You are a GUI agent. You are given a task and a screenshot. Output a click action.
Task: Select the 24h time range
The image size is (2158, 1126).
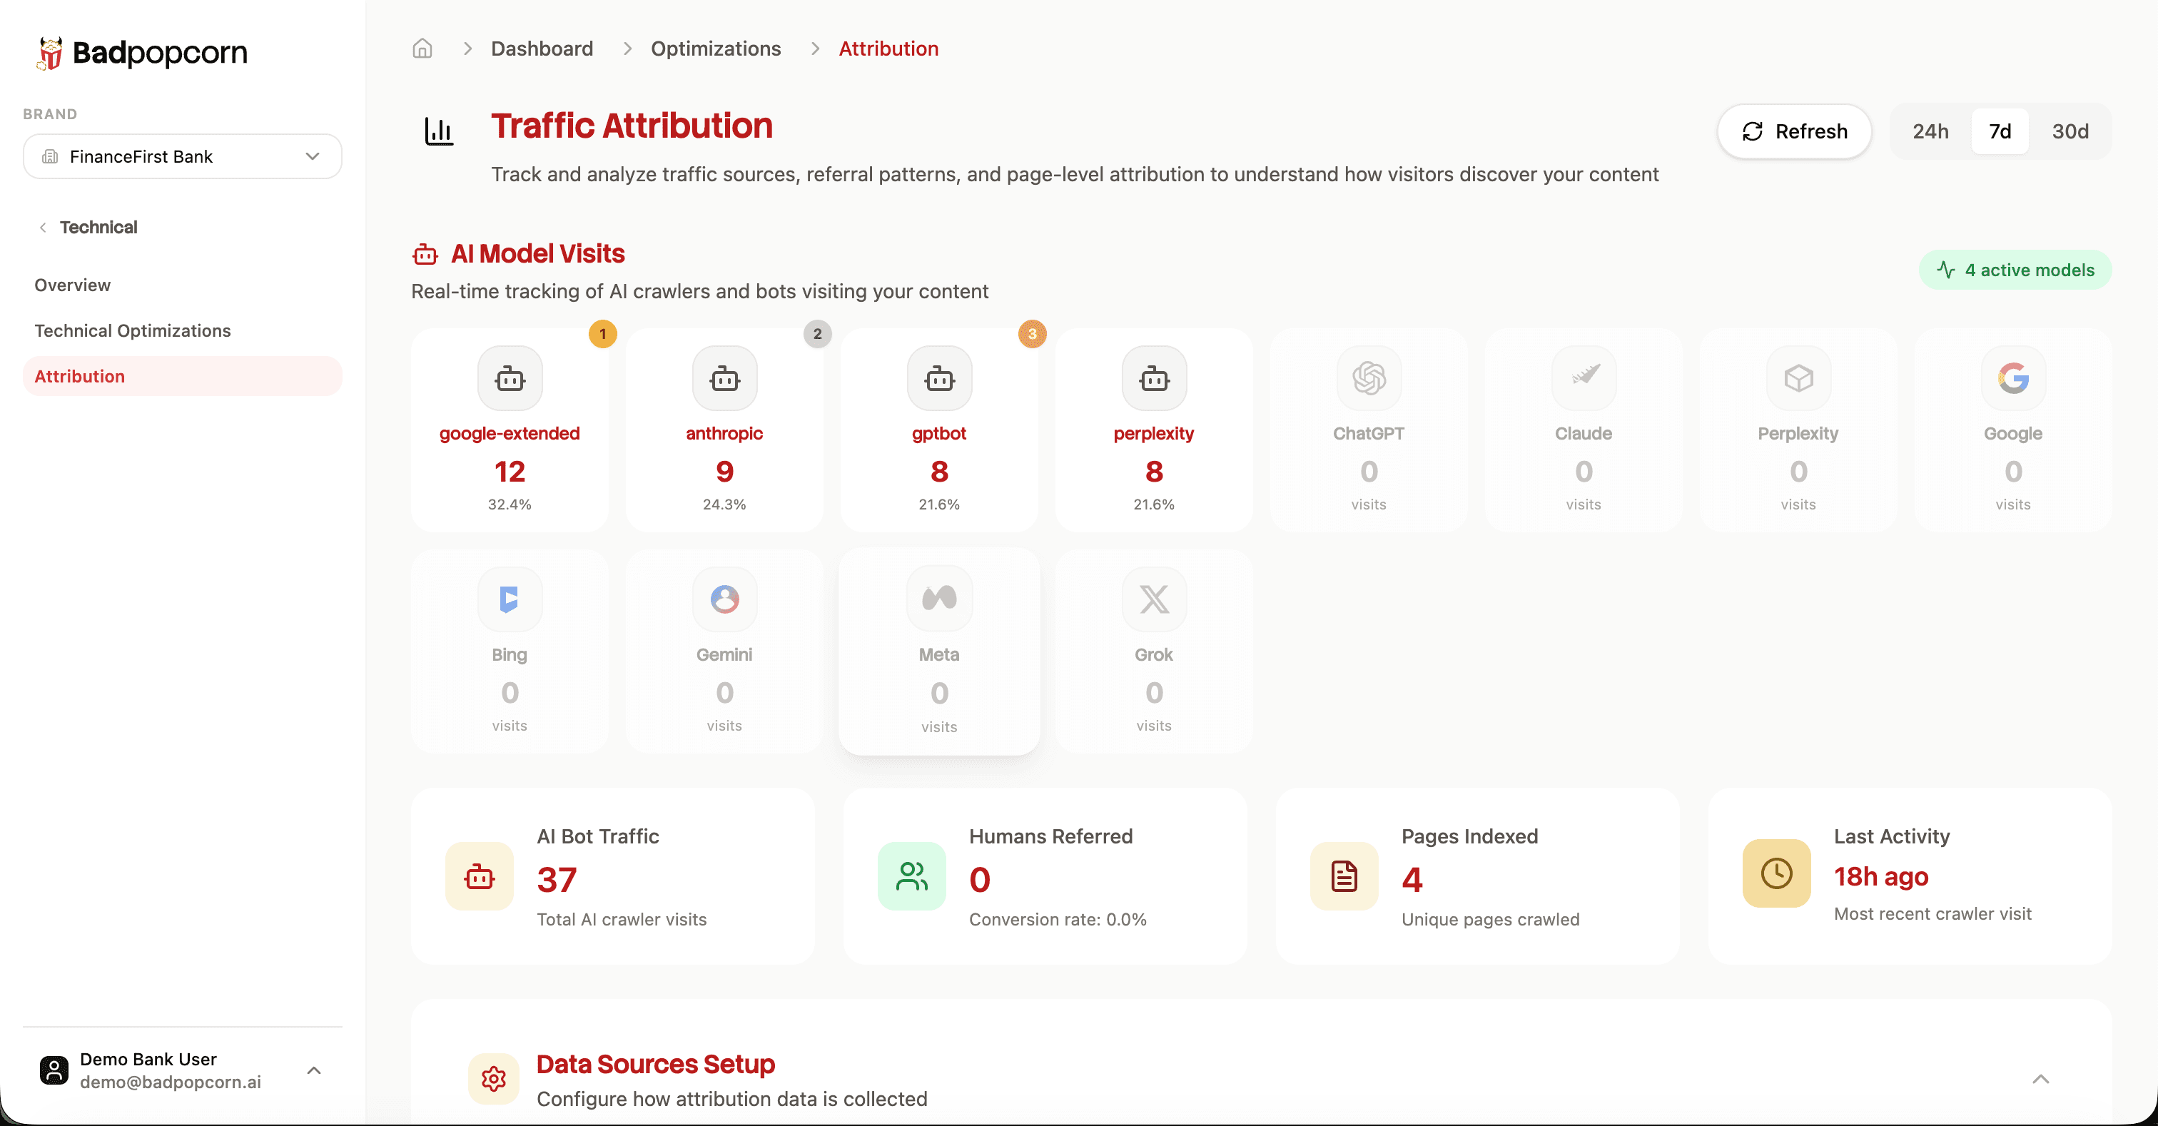click(1930, 131)
